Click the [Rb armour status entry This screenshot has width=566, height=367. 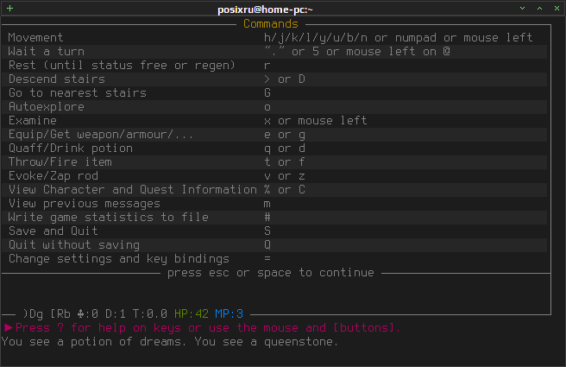pyautogui.click(x=60, y=314)
